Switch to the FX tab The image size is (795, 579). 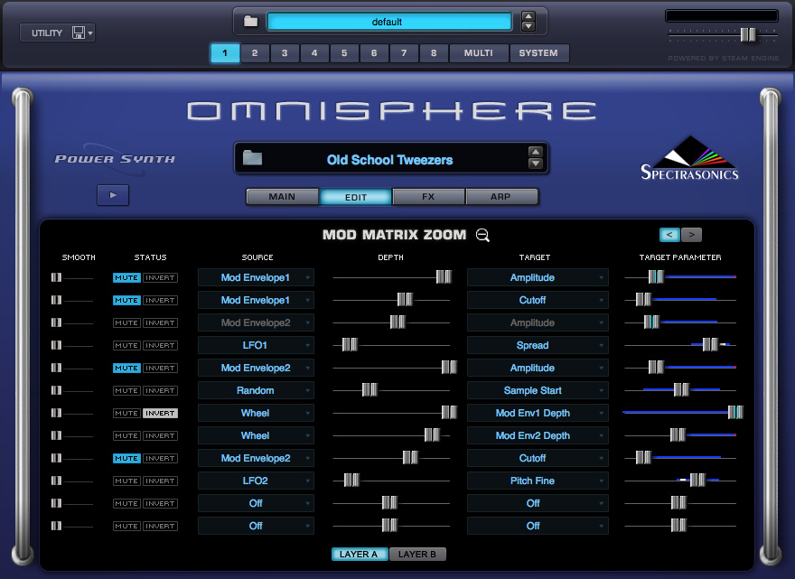coord(428,197)
